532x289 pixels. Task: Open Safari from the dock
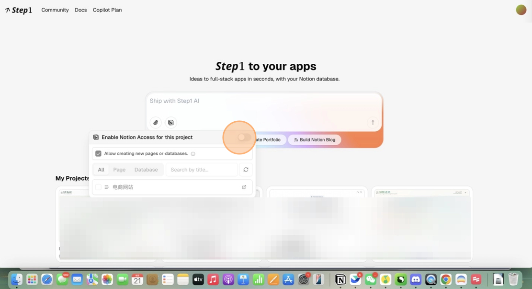coord(47,279)
